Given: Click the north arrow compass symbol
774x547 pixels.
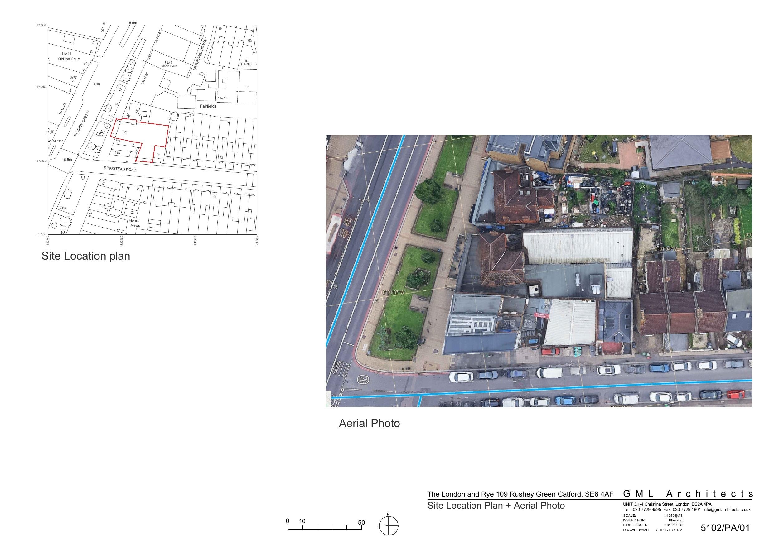Looking at the screenshot, I should [x=388, y=526].
